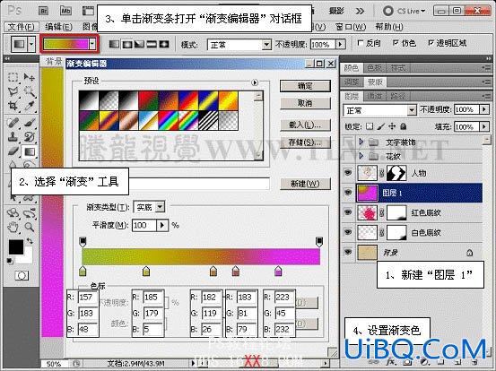
Task: Select the Move tool
Action: click(29, 77)
